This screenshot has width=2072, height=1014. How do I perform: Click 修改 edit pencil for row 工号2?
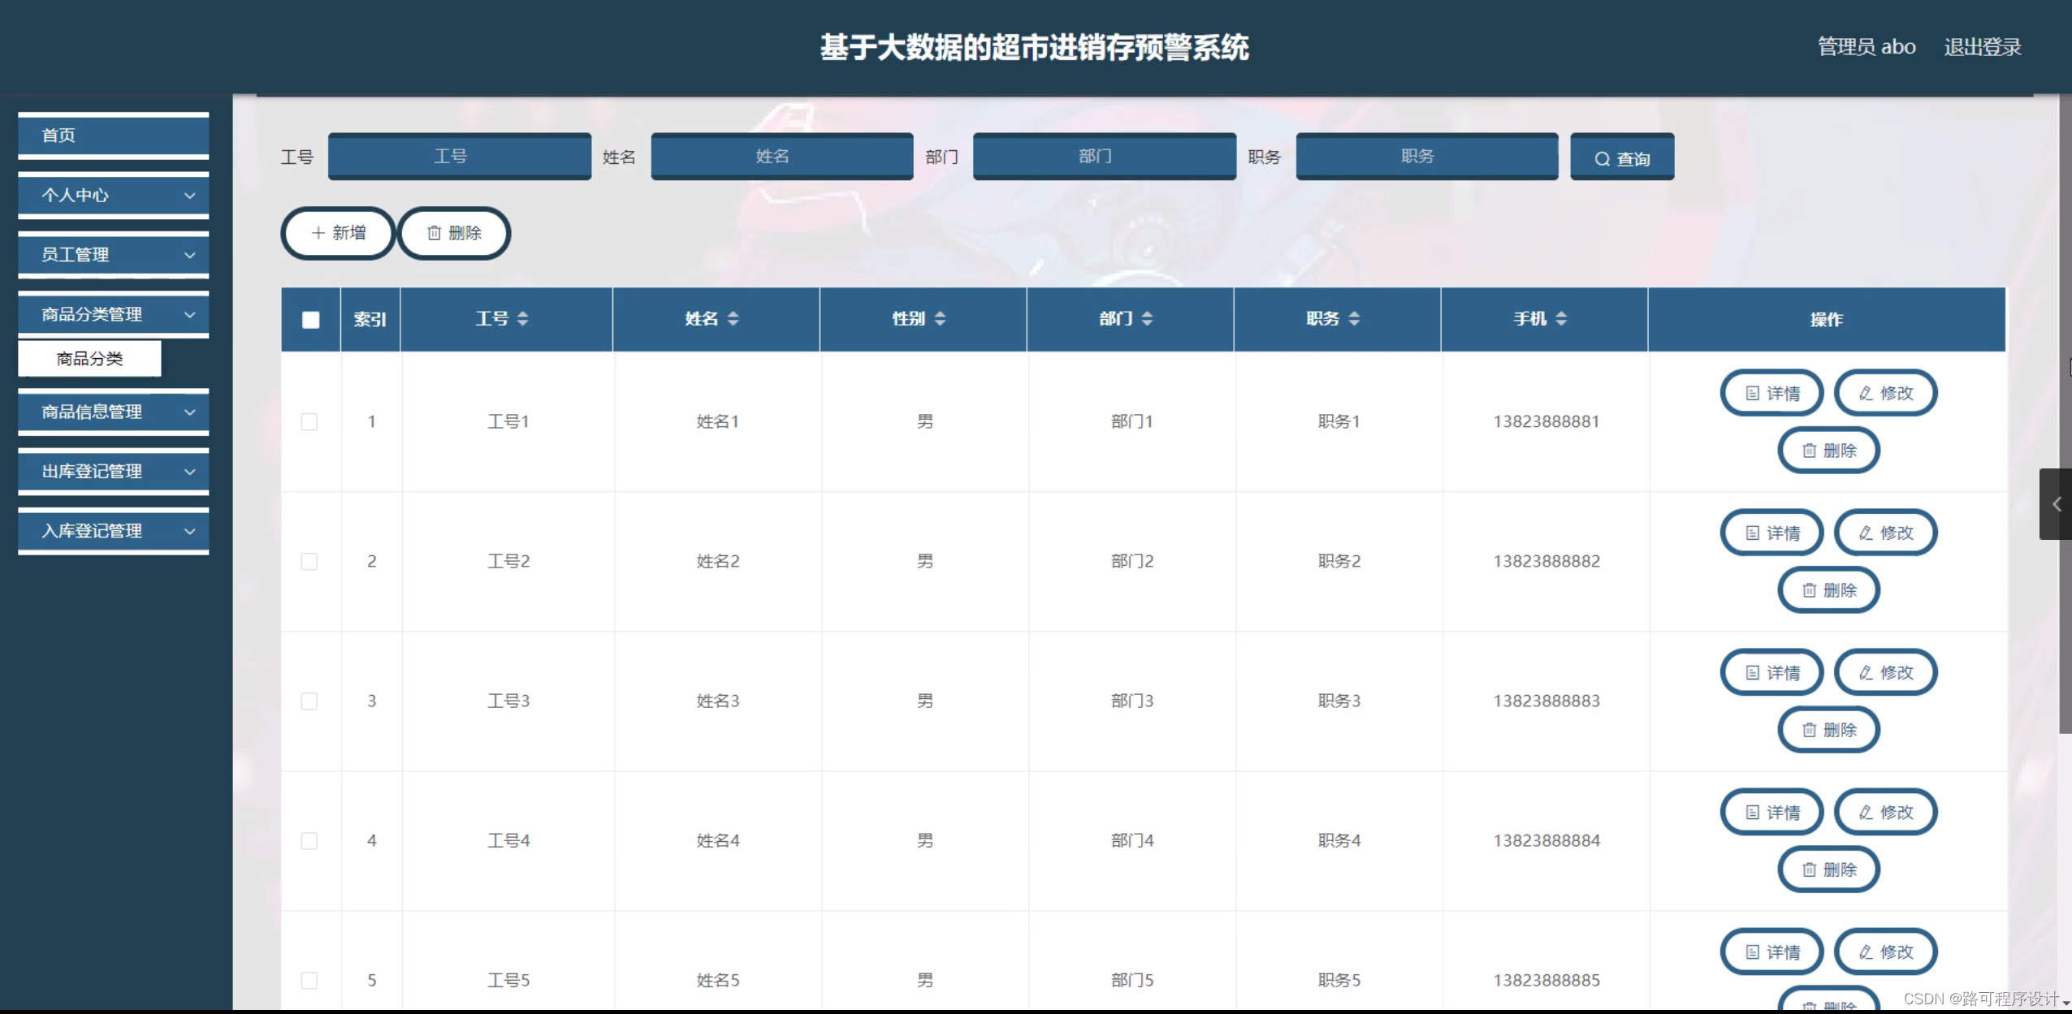[x=1885, y=533]
